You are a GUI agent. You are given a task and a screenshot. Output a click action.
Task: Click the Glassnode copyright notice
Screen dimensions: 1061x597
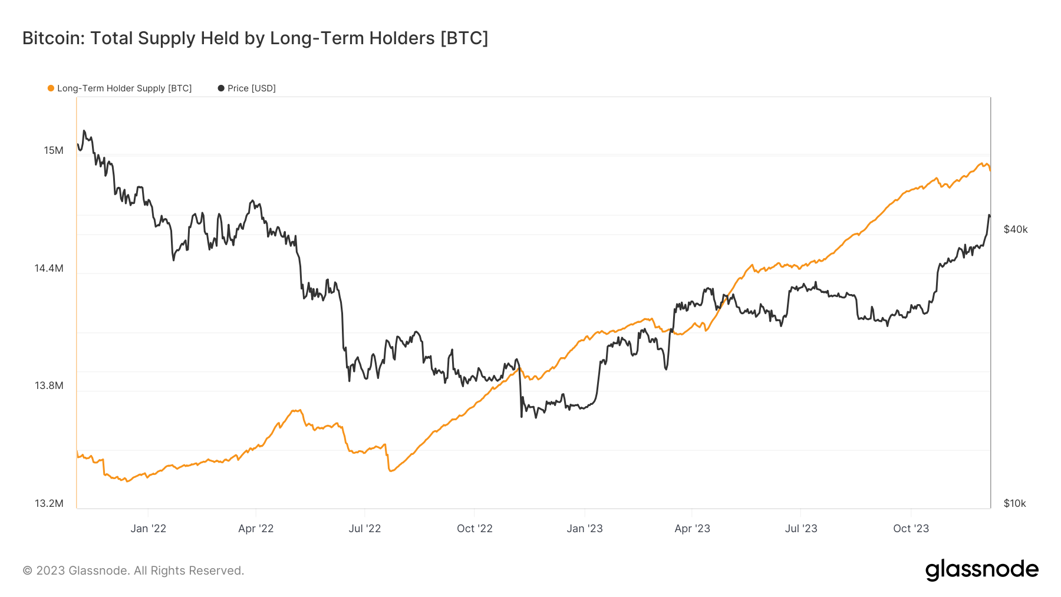point(133,570)
